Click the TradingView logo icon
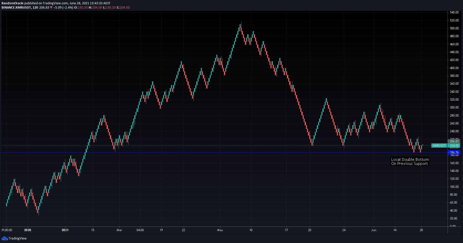 tap(5, 238)
